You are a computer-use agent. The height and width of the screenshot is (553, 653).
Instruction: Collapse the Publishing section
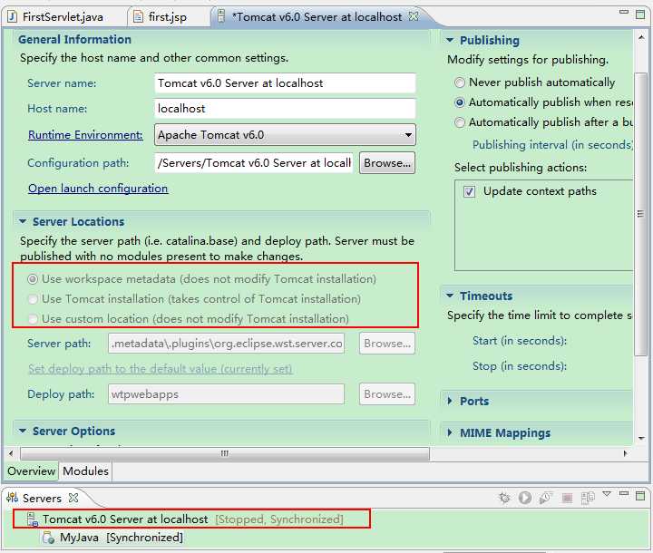coord(450,41)
